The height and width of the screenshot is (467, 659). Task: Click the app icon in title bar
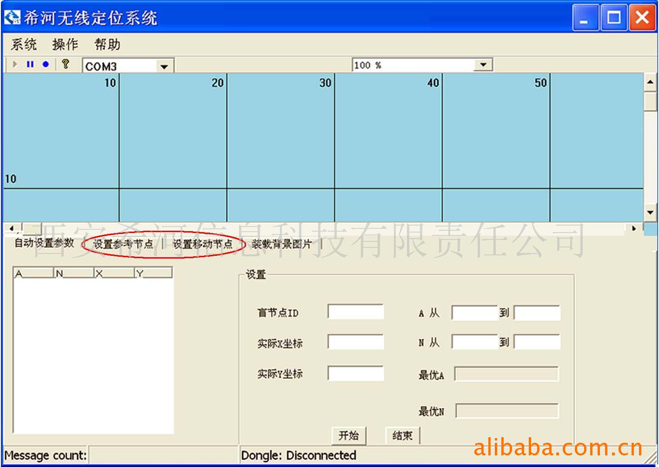(12, 18)
